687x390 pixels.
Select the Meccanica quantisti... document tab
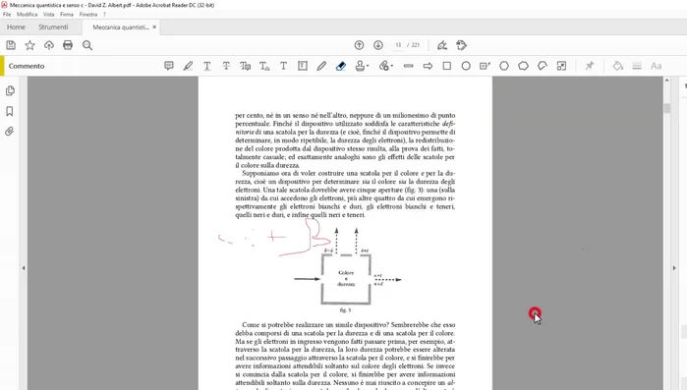pos(121,28)
